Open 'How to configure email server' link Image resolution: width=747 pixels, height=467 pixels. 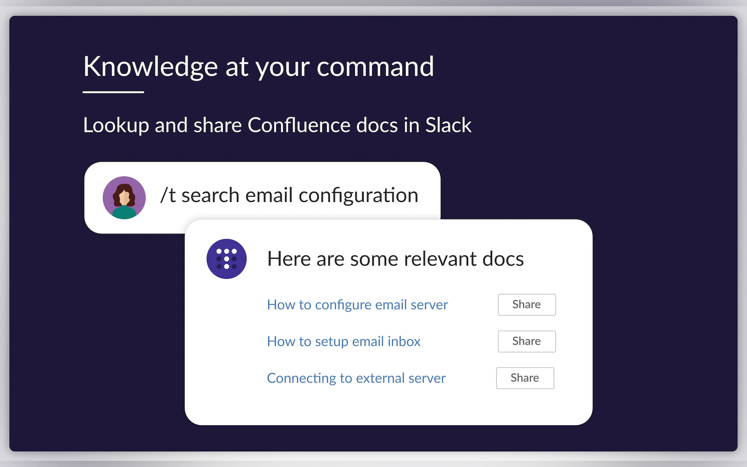pos(357,305)
